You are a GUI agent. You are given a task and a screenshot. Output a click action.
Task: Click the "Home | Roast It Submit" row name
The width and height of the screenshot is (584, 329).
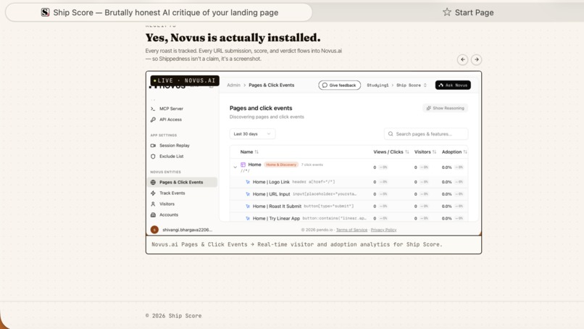(x=277, y=207)
